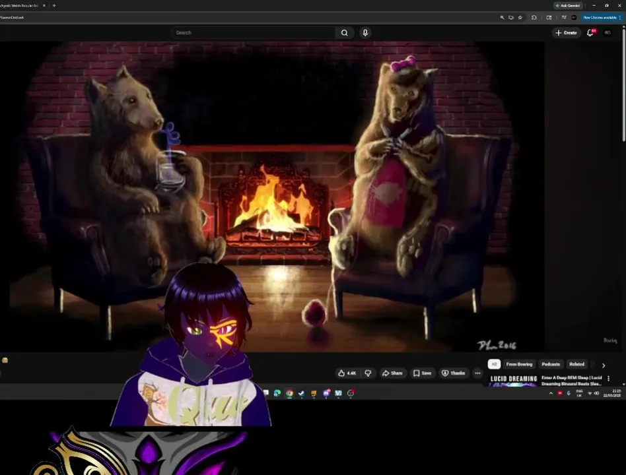The image size is (626, 475).
Task: Open the Lucid Dreaming video title link
Action: click(x=571, y=381)
